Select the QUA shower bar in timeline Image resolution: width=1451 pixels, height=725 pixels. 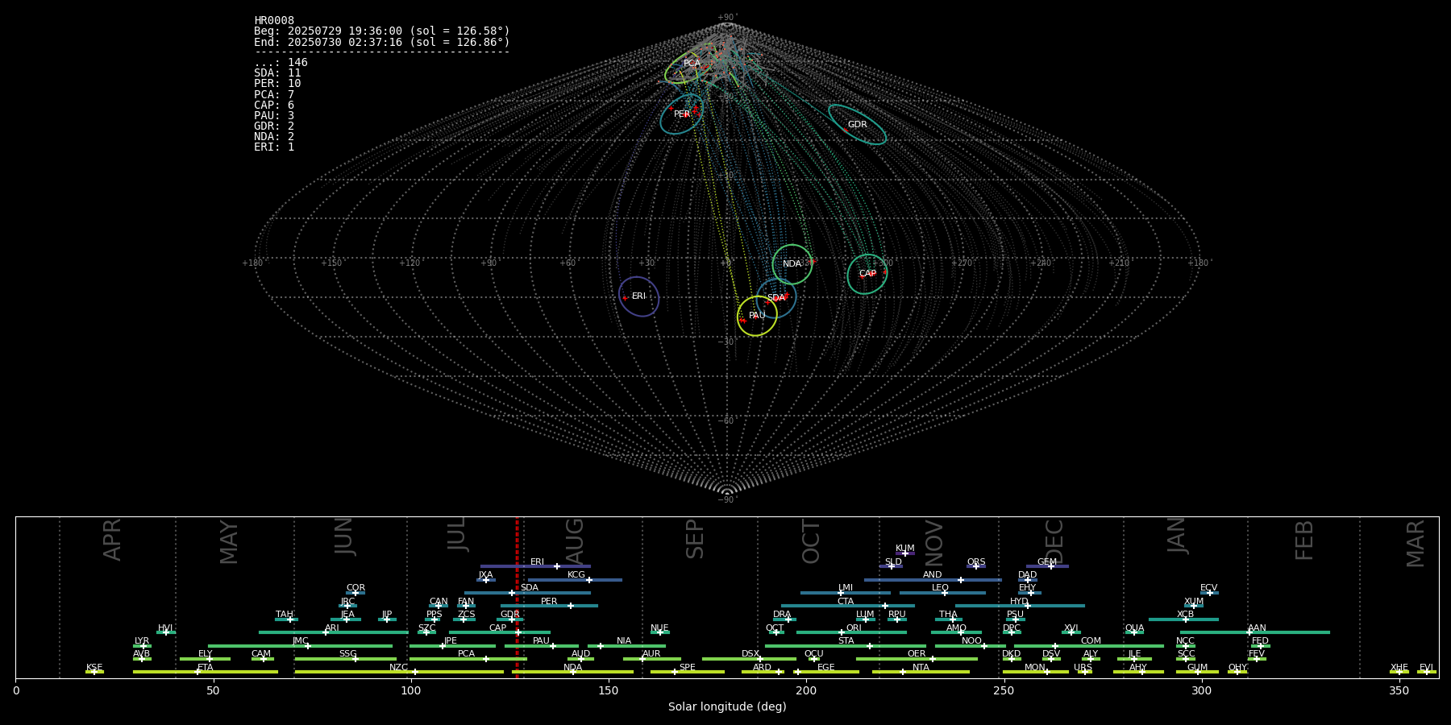[x=1134, y=632]
